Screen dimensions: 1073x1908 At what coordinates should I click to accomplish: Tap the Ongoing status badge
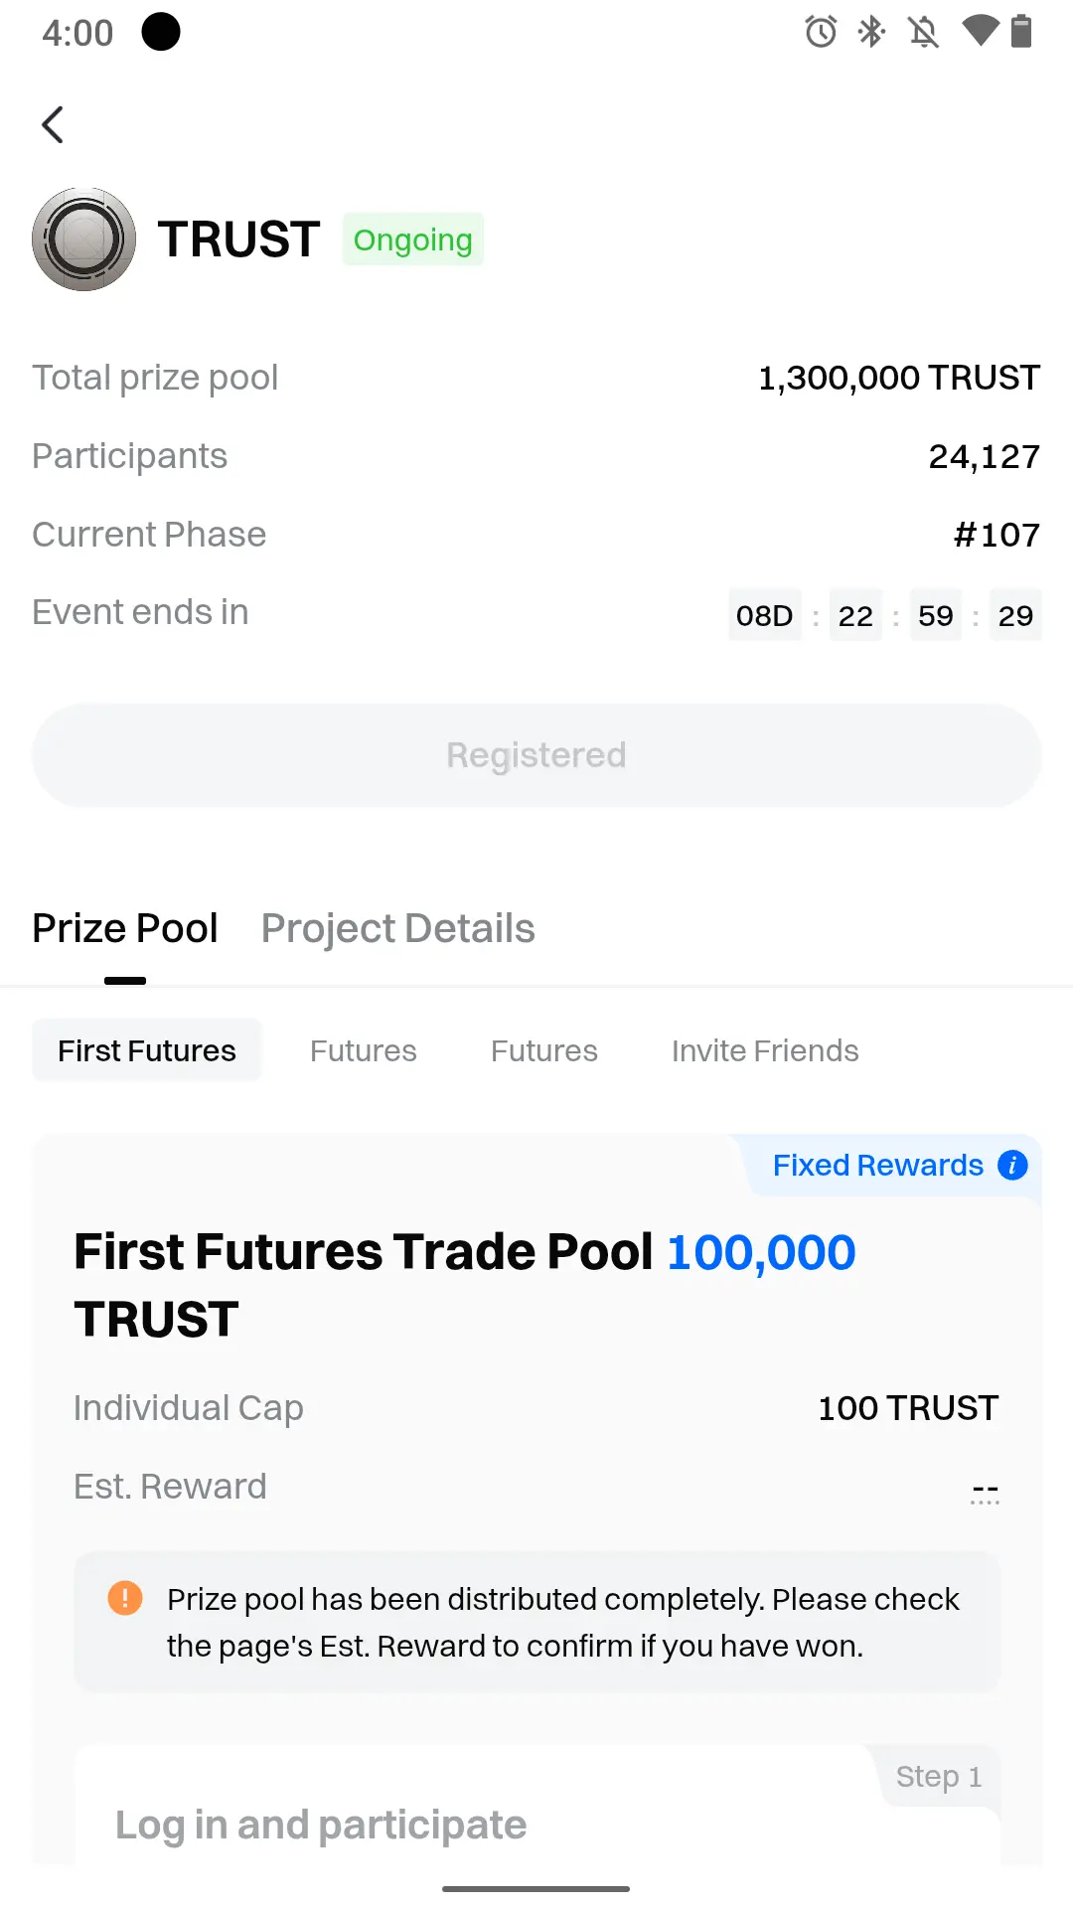pyautogui.click(x=413, y=239)
